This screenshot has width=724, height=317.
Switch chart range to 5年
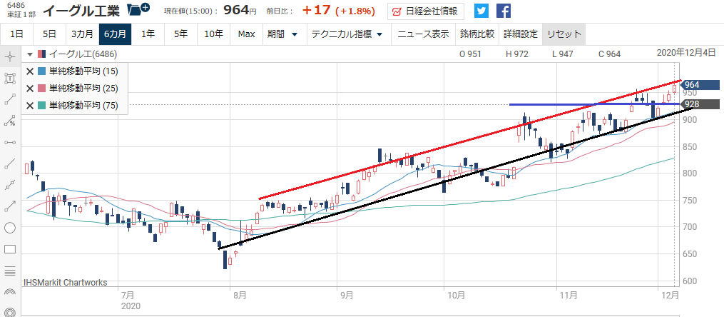[180, 34]
